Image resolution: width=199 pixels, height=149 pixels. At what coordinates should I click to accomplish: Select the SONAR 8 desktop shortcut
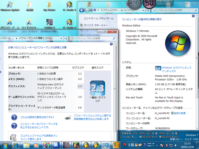point(49,24)
